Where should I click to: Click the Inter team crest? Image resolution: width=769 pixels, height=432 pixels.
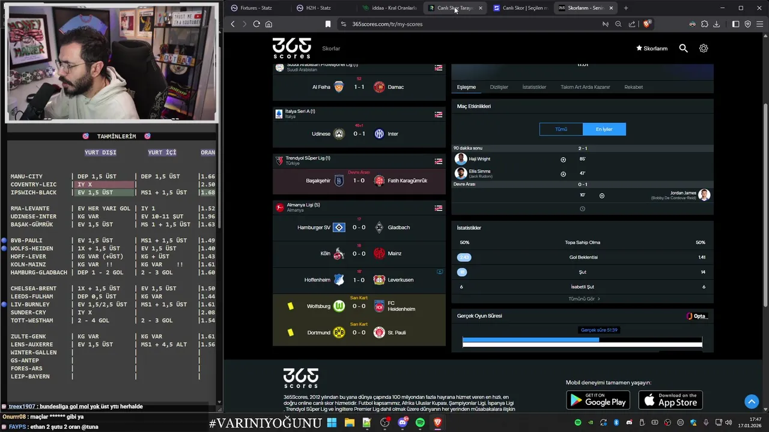tap(379, 134)
